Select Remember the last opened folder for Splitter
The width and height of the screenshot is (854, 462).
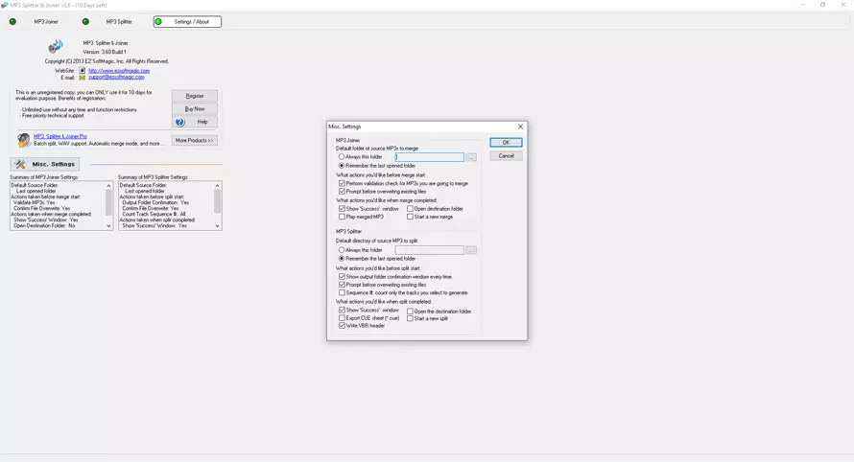coord(342,259)
